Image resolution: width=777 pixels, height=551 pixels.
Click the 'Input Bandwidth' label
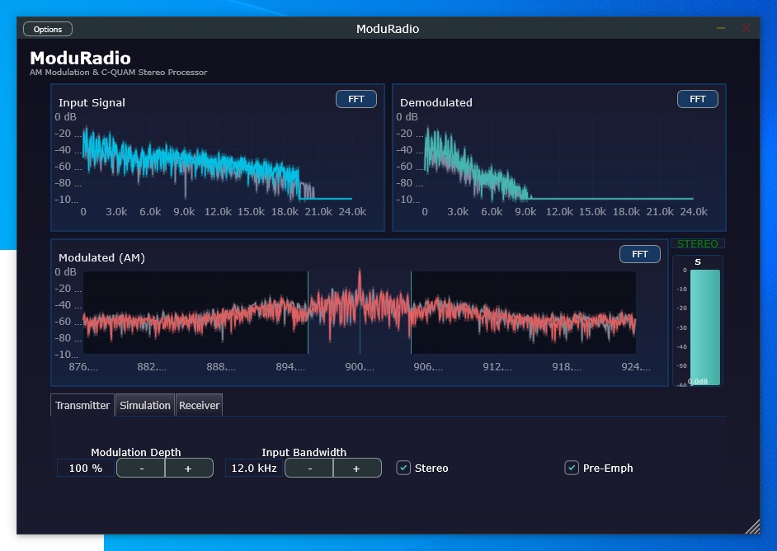click(x=304, y=452)
